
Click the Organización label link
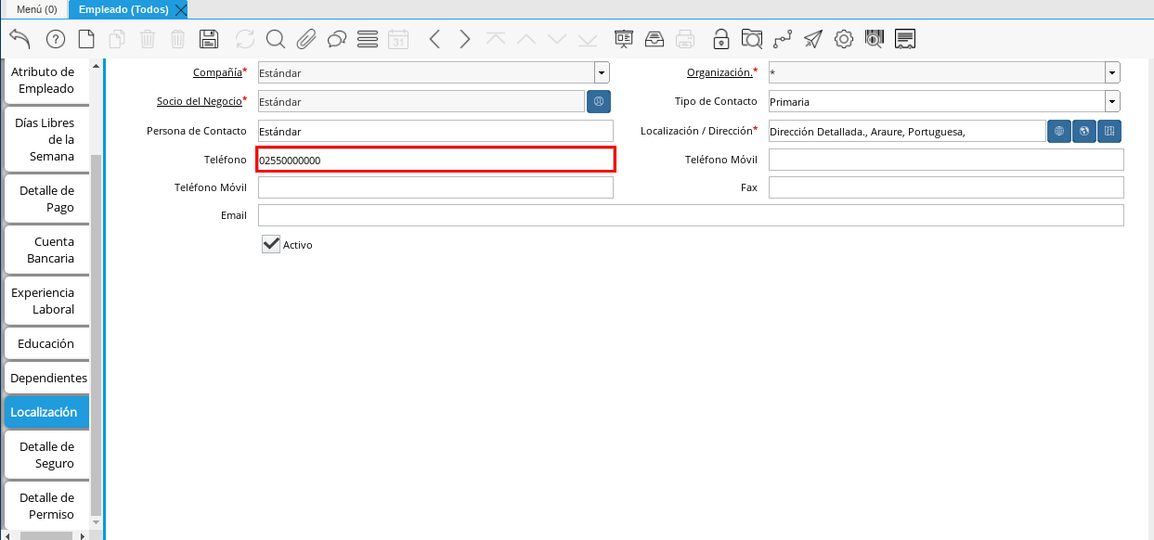coord(720,72)
